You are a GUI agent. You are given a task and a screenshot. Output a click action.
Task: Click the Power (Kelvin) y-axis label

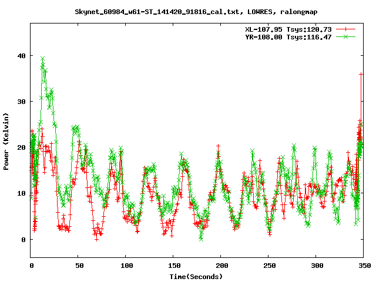point(6,142)
